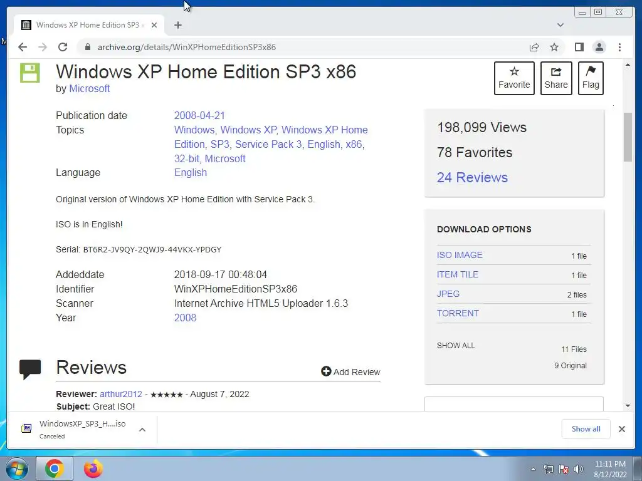Screen dimensions: 642x481
Task: Click the Chrome taskbar icon
Action: [54, 468]
